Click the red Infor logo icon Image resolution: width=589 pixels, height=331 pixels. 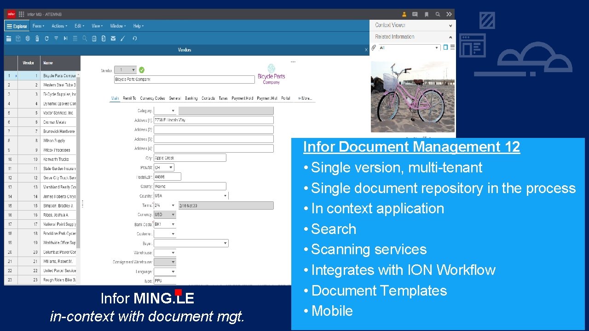point(11,14)
